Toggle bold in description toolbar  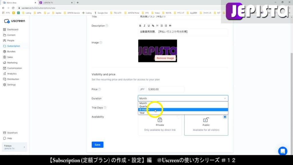tap(140, 25)
